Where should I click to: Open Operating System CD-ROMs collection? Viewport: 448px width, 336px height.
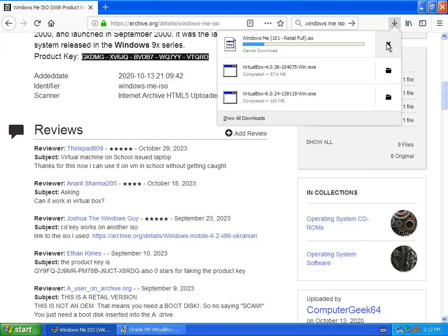tap(338, 223)
